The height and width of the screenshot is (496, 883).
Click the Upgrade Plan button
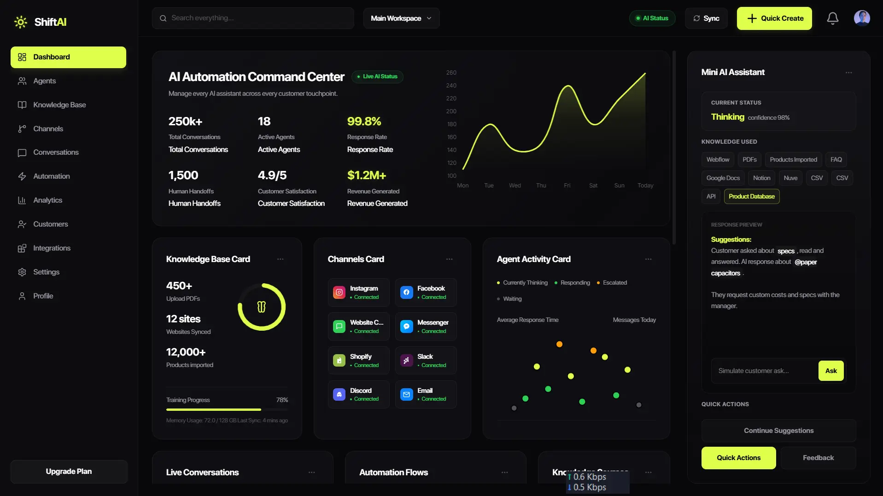[69, 472]
